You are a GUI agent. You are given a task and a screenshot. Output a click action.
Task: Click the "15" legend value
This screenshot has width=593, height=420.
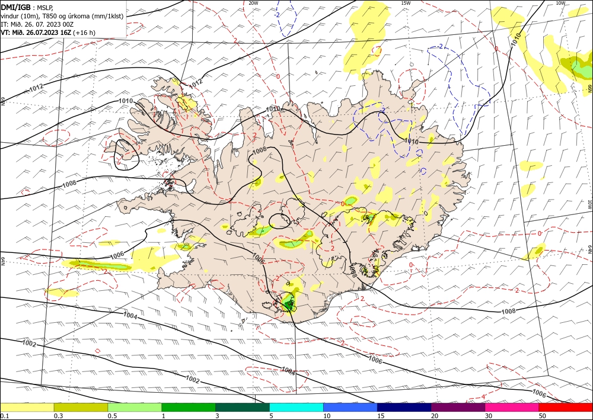pos(381,416)
